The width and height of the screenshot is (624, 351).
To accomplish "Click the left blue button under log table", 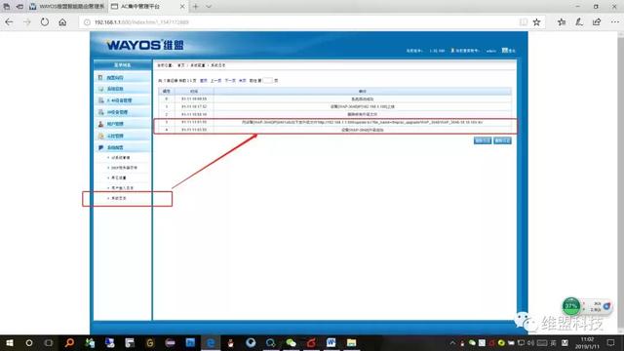I will pyautogui.click(x=483, y=140).
